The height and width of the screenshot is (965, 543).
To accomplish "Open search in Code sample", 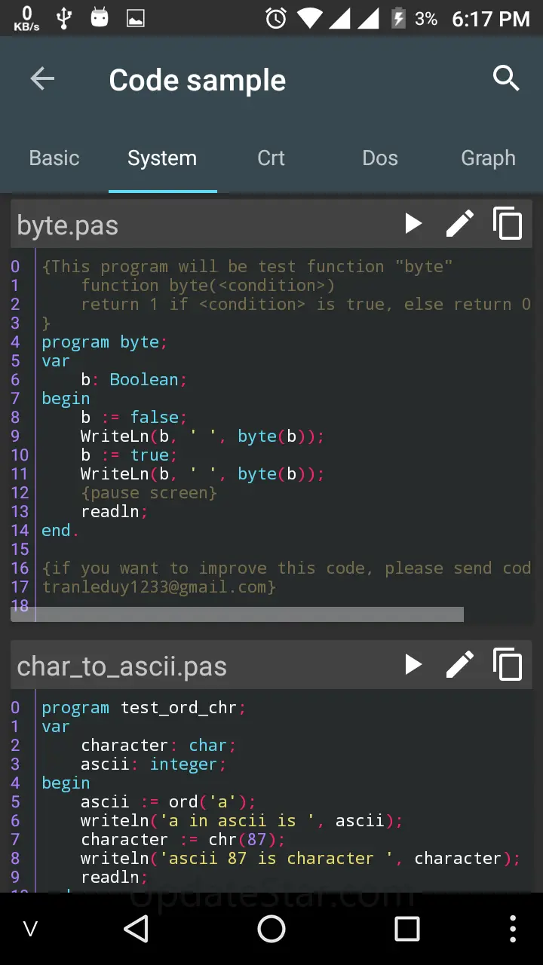I will 506,78.
